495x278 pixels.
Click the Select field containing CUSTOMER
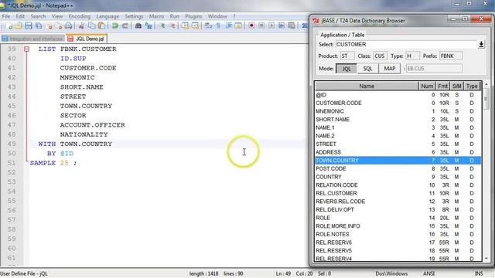click(x=406, y=45)
